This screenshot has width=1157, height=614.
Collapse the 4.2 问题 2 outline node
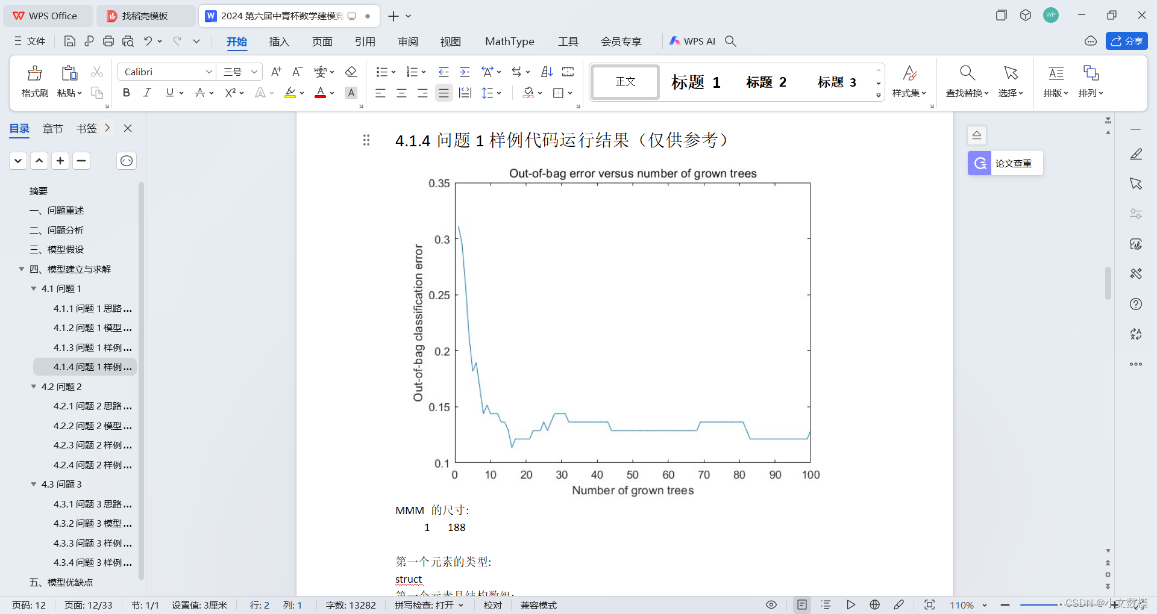[34, 386]
